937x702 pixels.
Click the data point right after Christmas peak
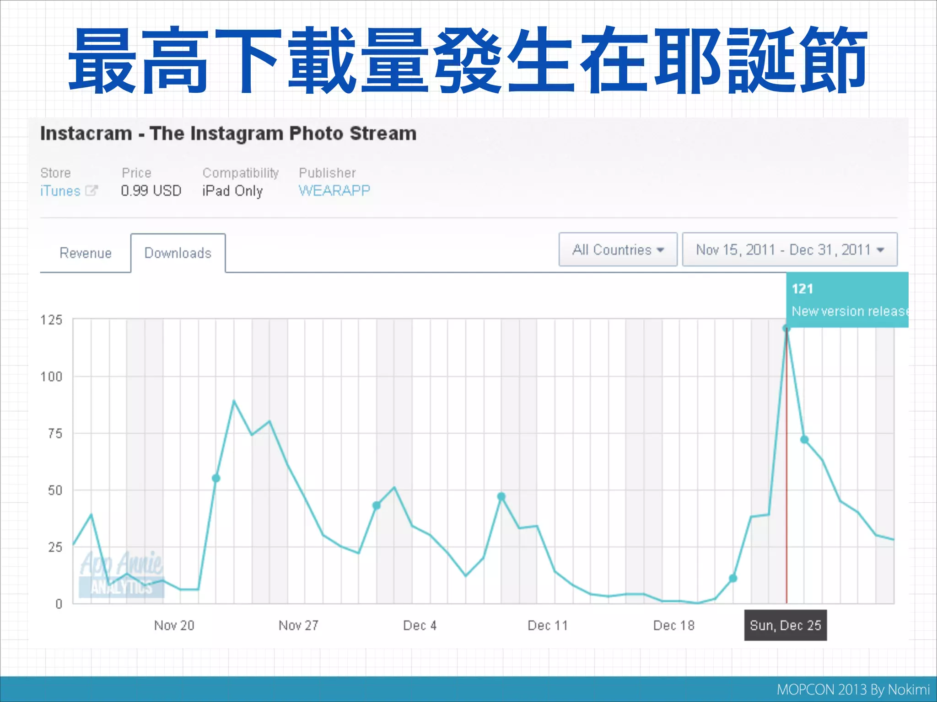coord(804,440)
